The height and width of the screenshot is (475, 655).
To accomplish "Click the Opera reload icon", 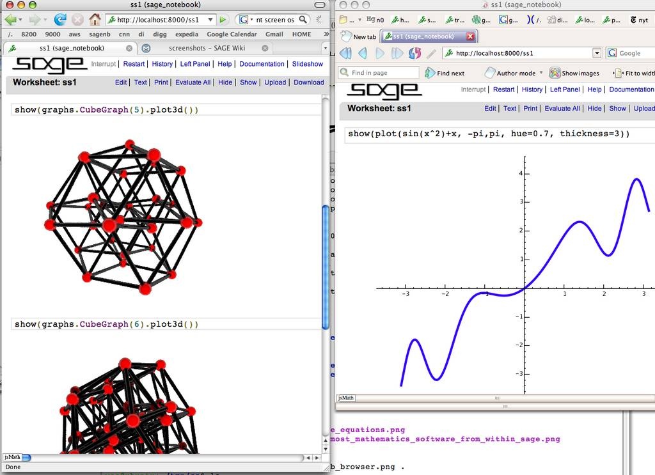I will pyautogui.click(x=415, y=53).
